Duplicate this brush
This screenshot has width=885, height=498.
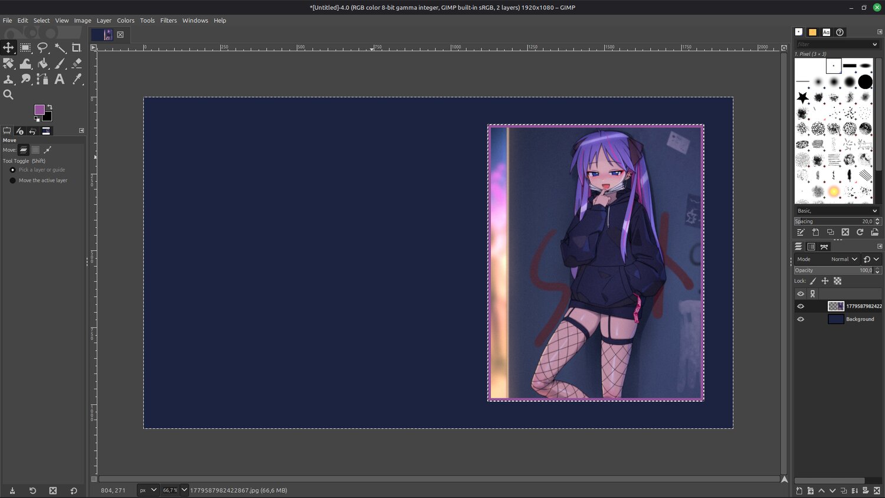coord(830,232)
